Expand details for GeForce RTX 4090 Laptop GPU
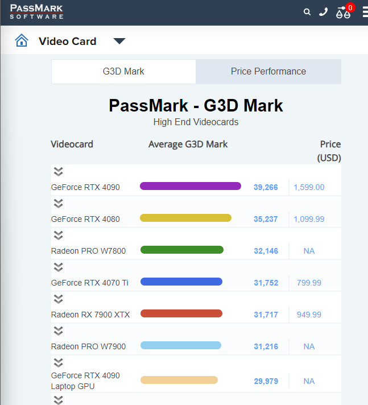 [x=59, y=363]
